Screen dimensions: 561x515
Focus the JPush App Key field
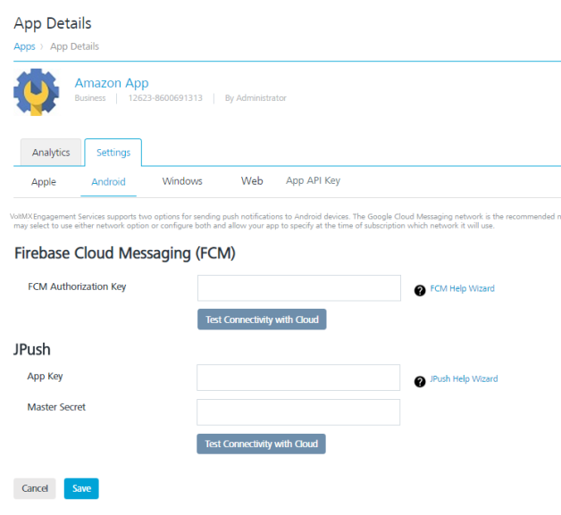(298, 378)
